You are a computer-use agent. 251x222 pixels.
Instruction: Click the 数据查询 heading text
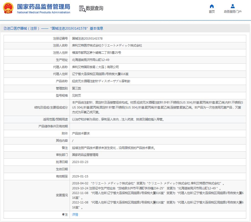coord(95,8)
